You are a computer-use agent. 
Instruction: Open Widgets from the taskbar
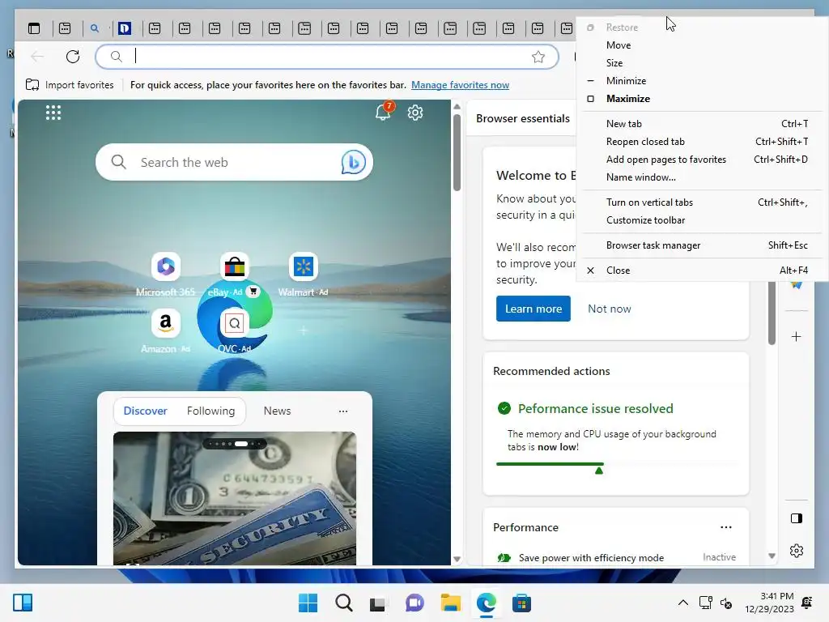tap(23, 603)
